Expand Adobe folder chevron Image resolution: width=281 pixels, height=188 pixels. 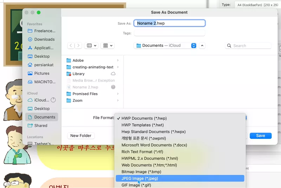118,60
